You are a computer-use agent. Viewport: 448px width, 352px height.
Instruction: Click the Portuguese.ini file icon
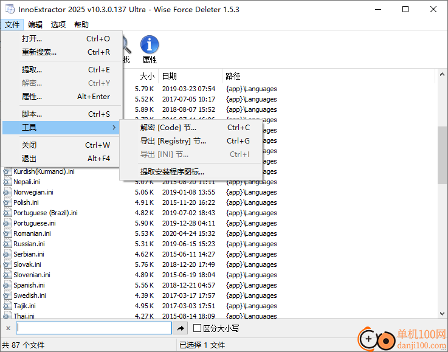(7, 223)
